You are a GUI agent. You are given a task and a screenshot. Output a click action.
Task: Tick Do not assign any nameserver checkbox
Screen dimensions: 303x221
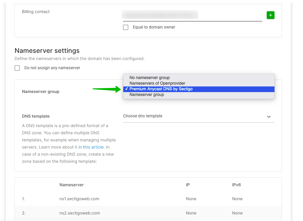[17, 68]
